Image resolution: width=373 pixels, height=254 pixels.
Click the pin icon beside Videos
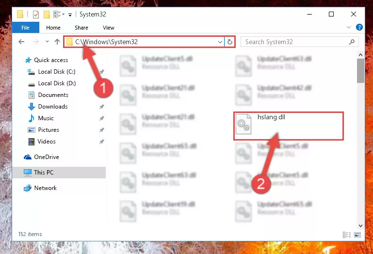pos(102,142)
